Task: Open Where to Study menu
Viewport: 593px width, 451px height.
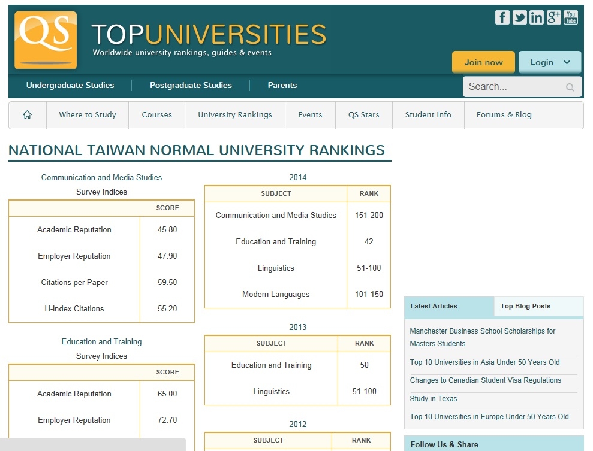Action: point(88,115)
